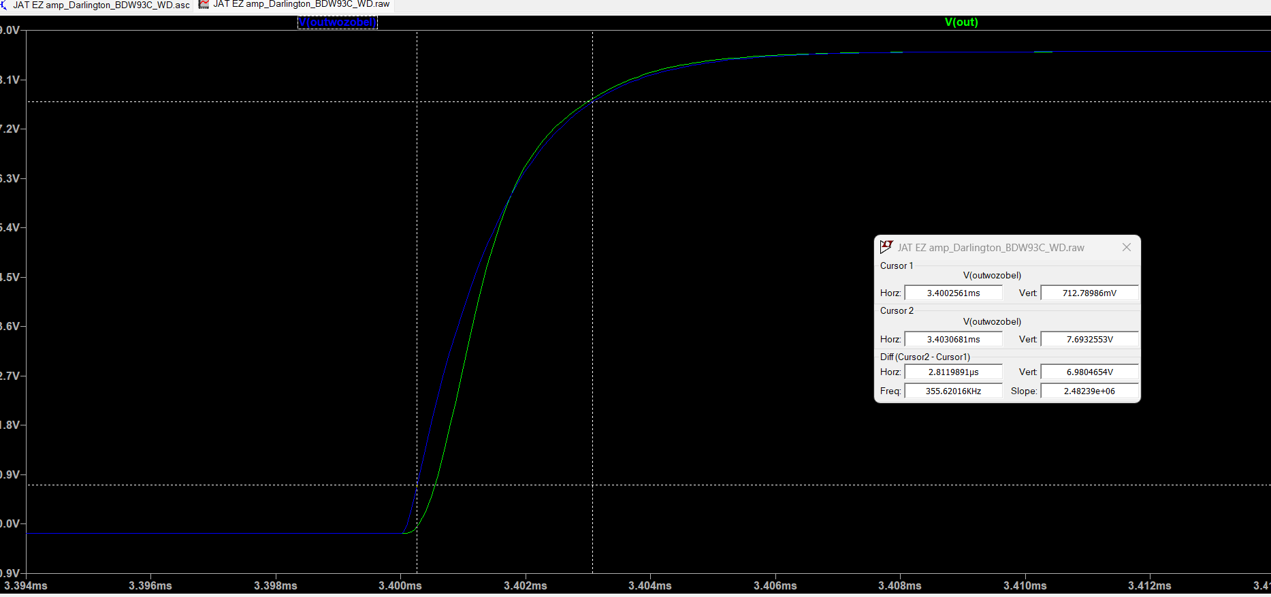This screenshot has height=597, width=1271.
Task: Click the 3.410ms time axis label
Action: point(1025,585)
